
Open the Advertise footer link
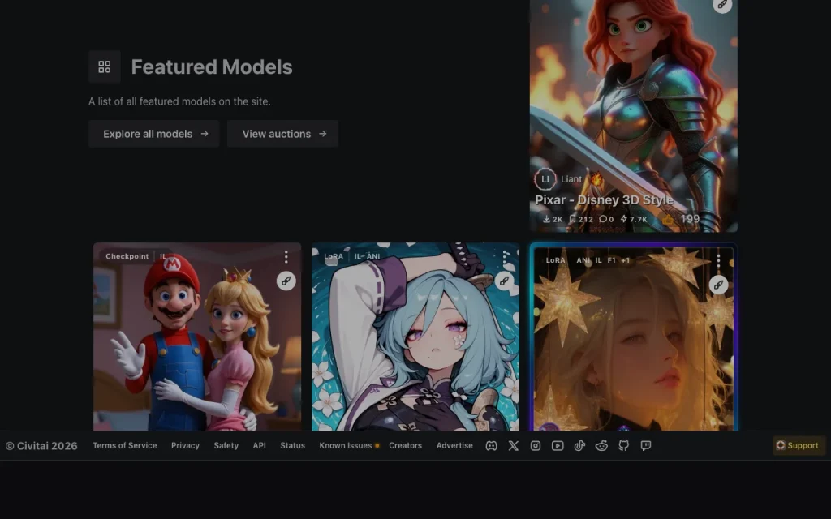[x=454, y=446]
